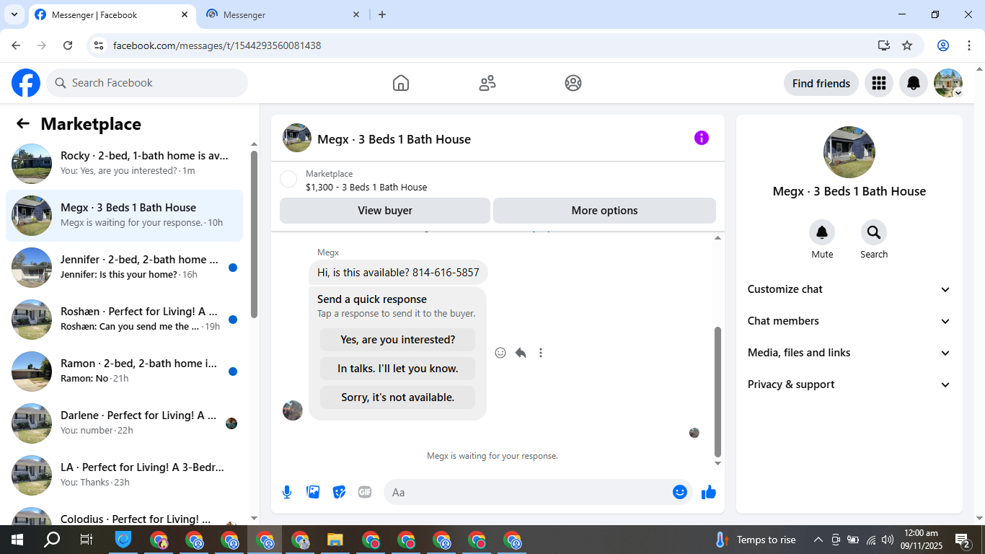
Task: Open the Groups icon in top navigation
Action: [573, 83]
